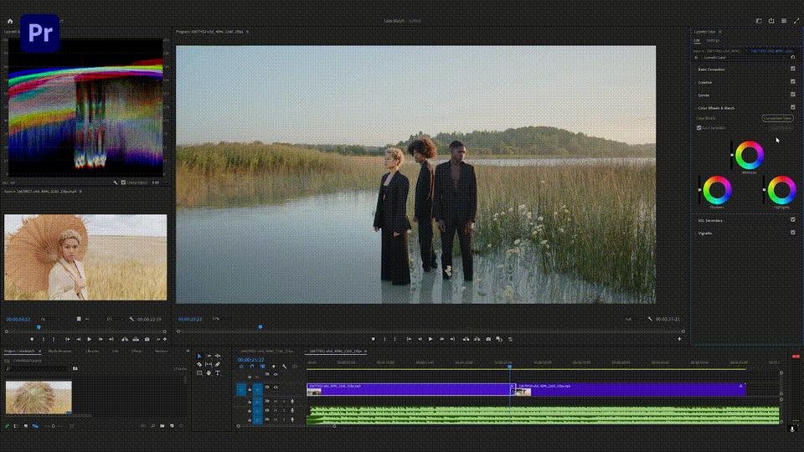The width and height of the screenshot is (804, 452).
Task: Click the Comparison View button
Action: coord(777,118)
